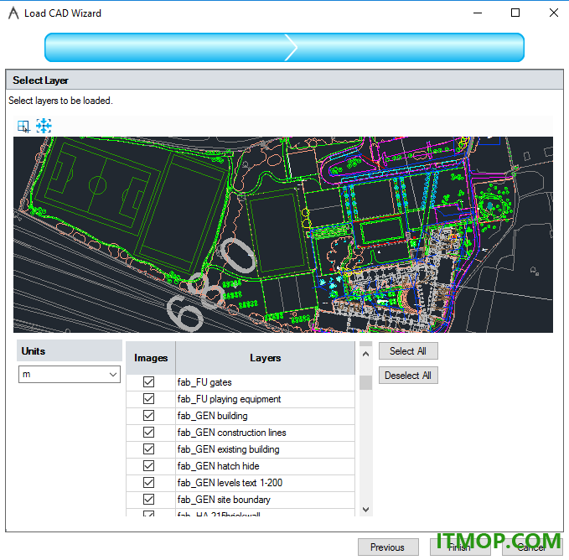
Task: Select fab_GEN site boundary layer name
Action: [x=224, y=500]
